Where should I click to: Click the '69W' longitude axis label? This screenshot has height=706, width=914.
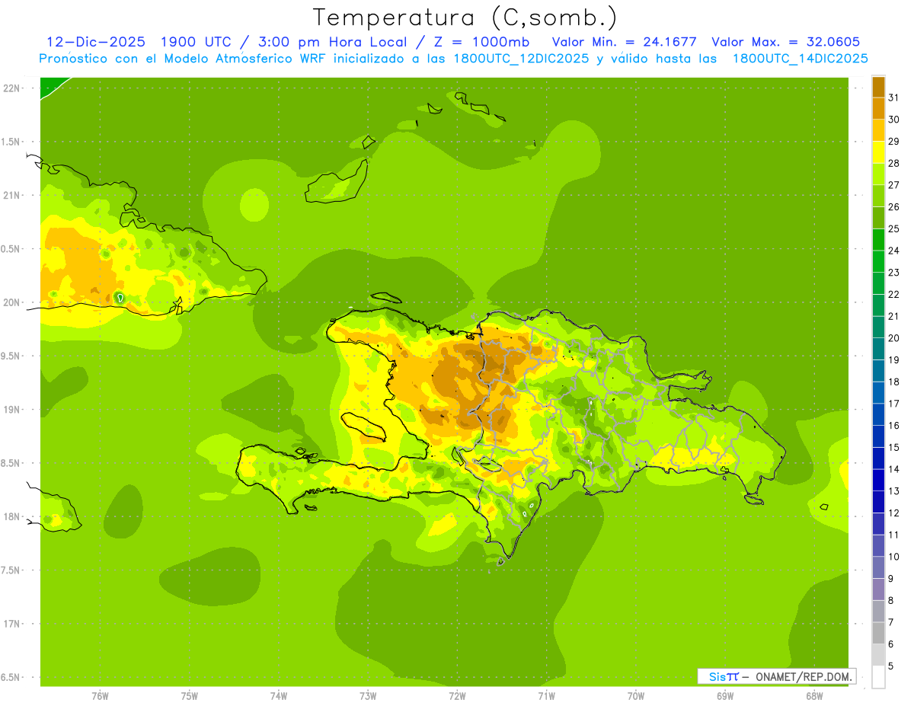coord(725,695)
